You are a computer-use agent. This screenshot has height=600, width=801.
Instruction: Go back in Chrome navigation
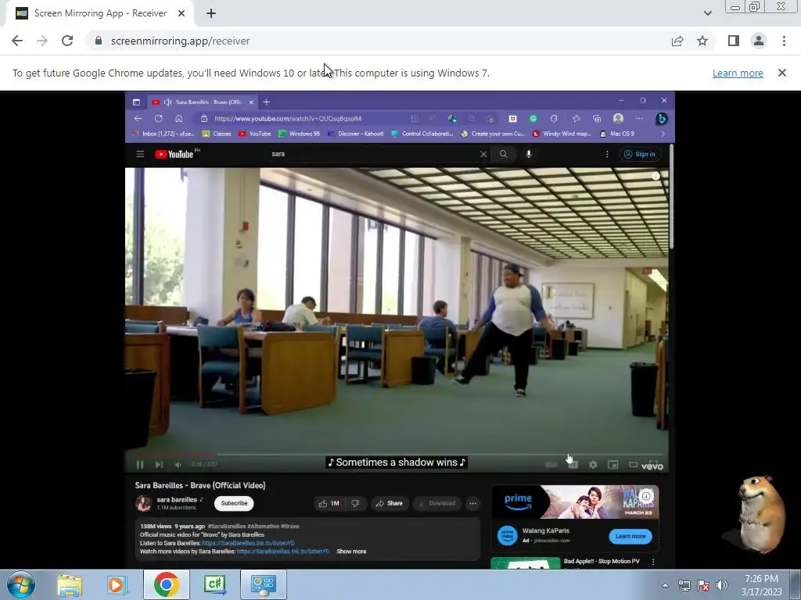click(x=17, y=41)
